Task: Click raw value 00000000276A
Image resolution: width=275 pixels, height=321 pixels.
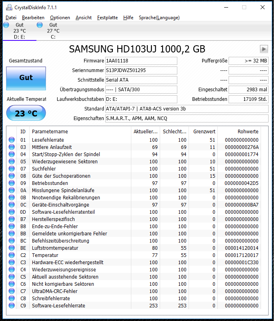Action: point(242,147)
